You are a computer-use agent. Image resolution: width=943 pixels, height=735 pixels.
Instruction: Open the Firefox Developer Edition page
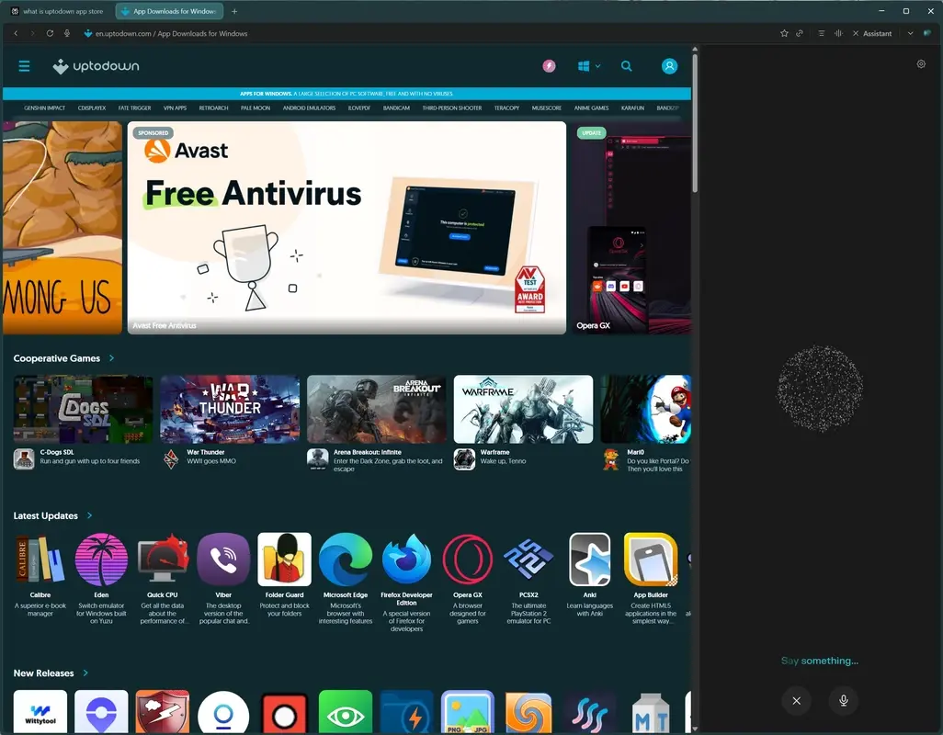tap(406, 559)
